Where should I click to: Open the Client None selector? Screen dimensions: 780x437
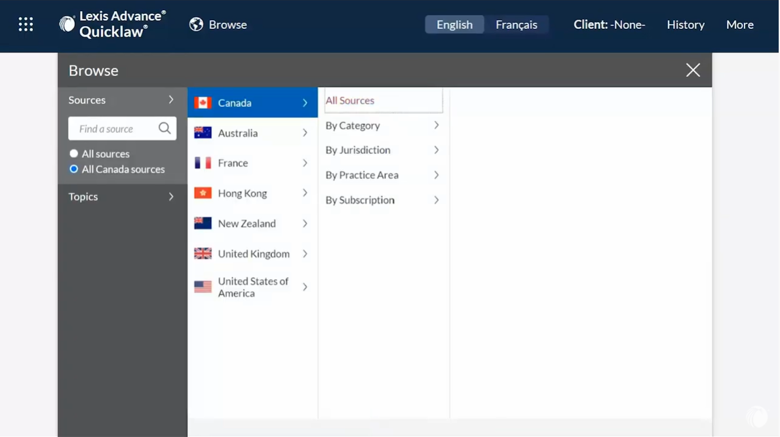[609, 25]
